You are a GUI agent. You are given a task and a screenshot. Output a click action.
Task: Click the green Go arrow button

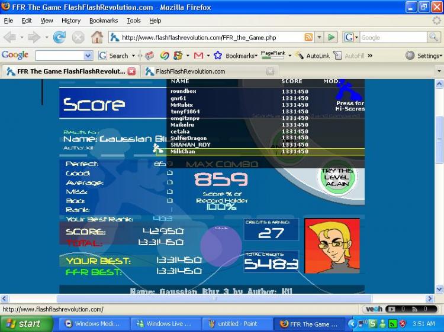331,37
